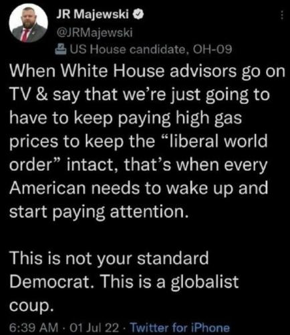Open the Twitter for iPhone source link

(180, 328)
